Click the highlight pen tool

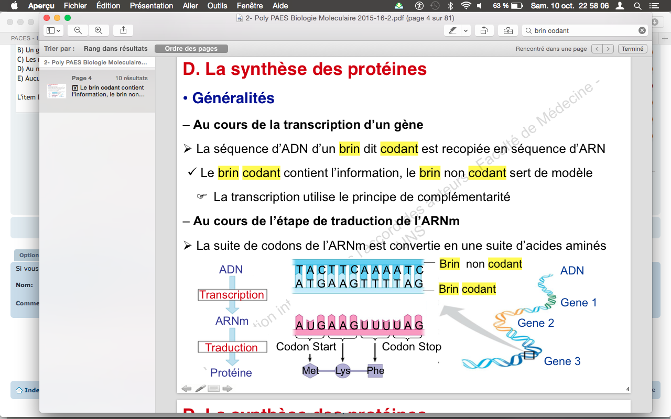point(451,30)
